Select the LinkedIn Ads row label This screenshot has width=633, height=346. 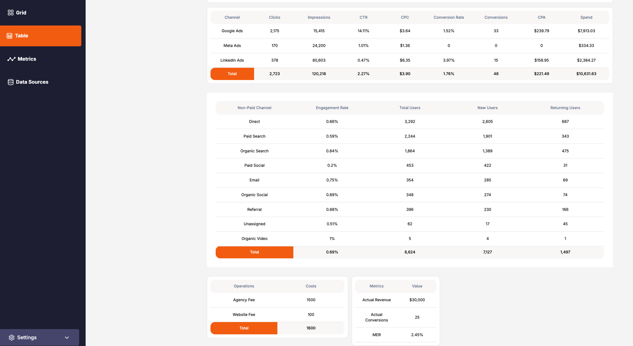[x=232, y=60]
